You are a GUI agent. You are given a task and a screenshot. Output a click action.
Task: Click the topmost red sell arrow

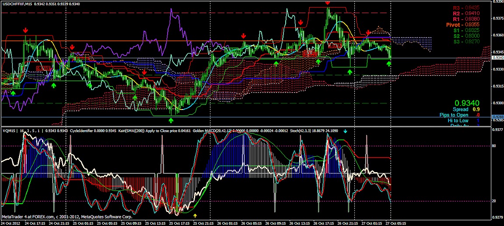[x=328, y=3]
